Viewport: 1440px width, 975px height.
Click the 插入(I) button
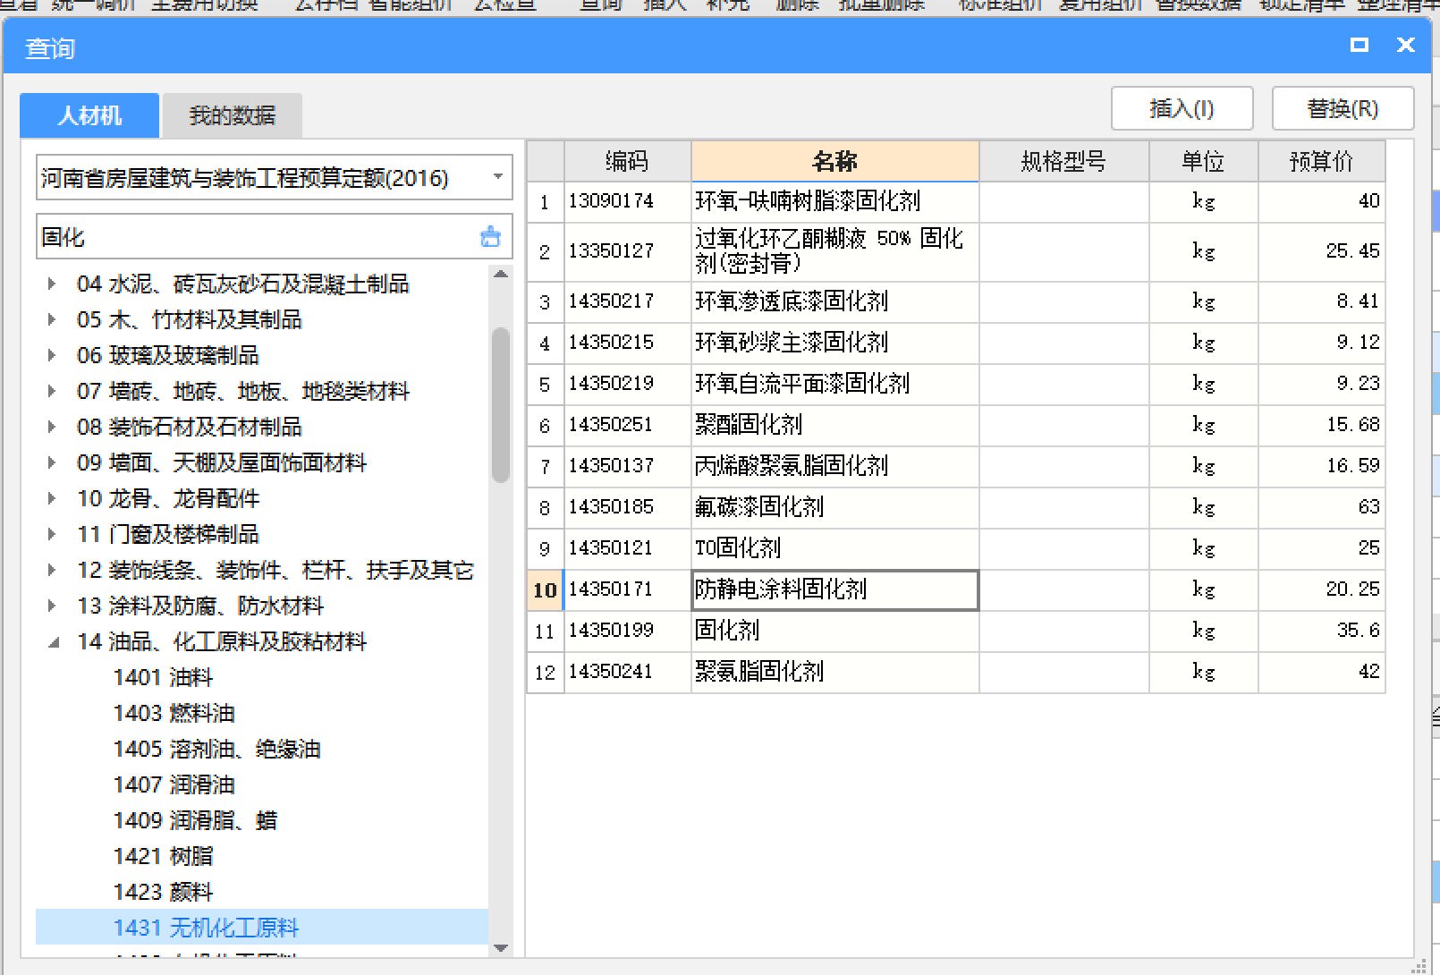pos(1182,108)
